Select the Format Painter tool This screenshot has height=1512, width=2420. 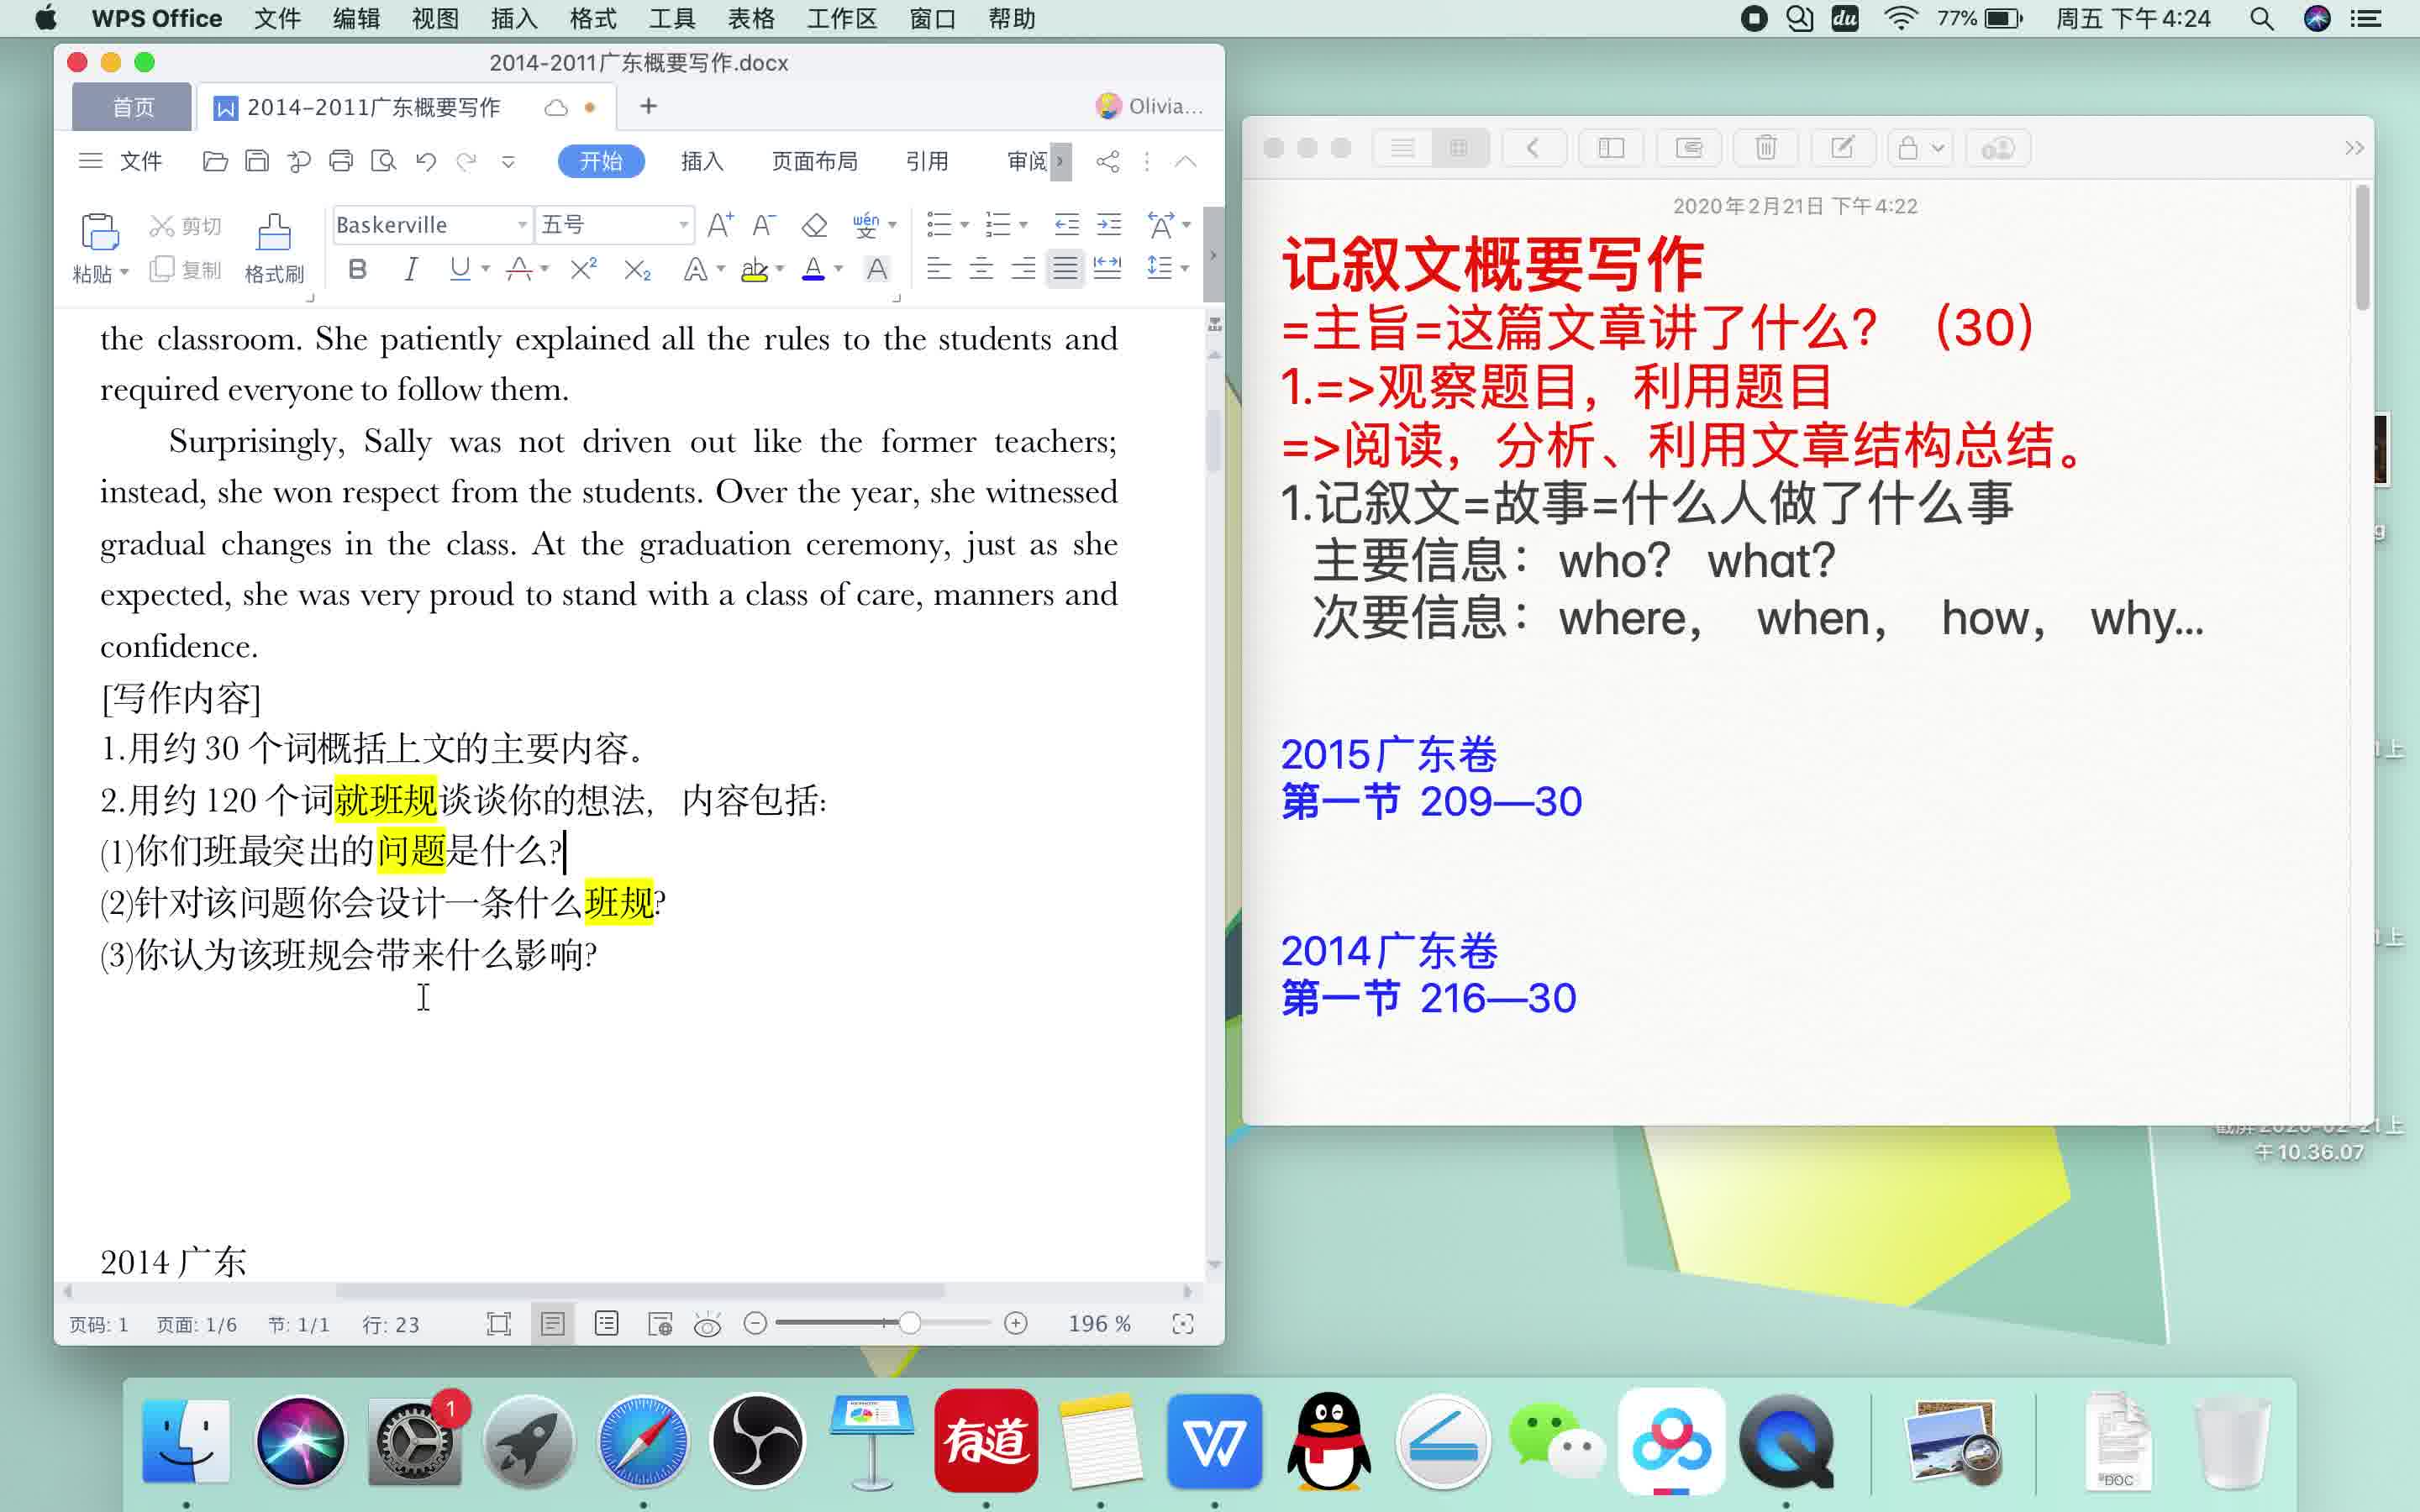click(274, 247)
